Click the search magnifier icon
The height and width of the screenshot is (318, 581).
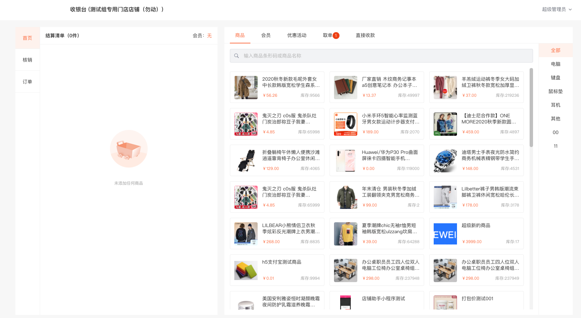point(236,56)
